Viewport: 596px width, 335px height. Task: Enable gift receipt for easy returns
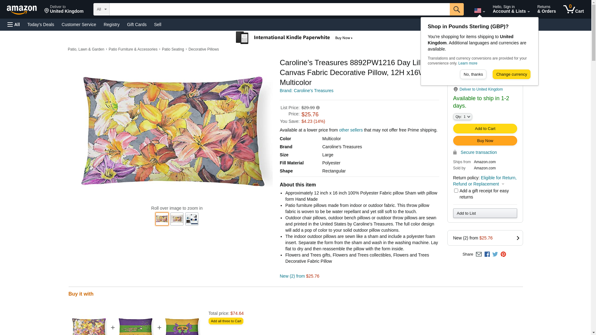pyautogui.click(x=456, y=191)
